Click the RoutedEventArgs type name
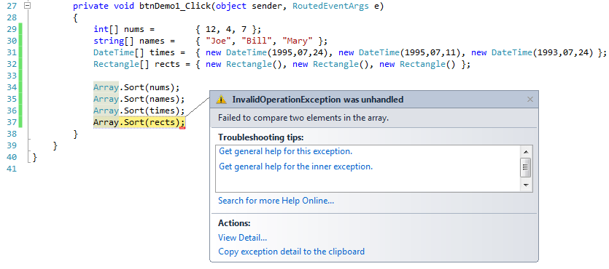The height and width of the screenshot is (269, 609). [x=330, y=7]
